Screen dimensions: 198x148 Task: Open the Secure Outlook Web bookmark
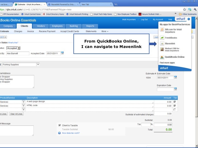(150, 14)
